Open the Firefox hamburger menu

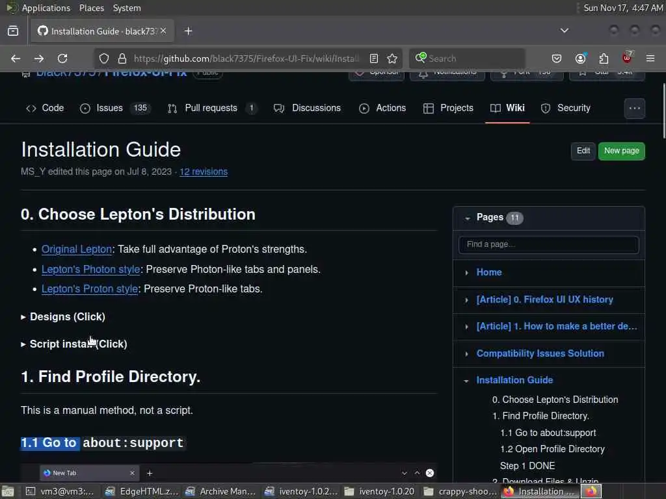[x=650, y=58]
